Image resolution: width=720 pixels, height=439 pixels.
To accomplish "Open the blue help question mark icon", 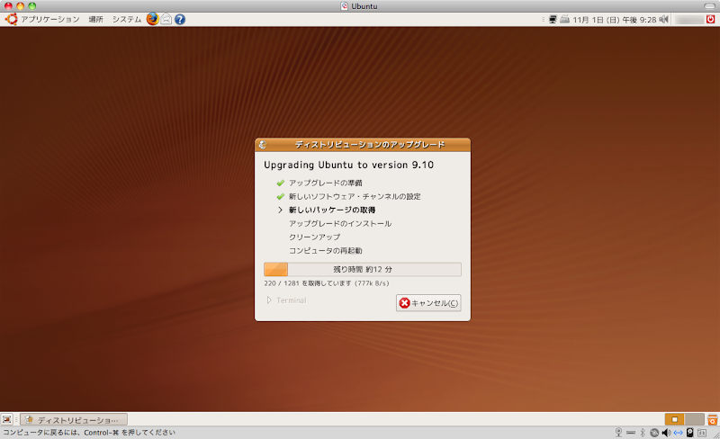I will tap(180, 19).
